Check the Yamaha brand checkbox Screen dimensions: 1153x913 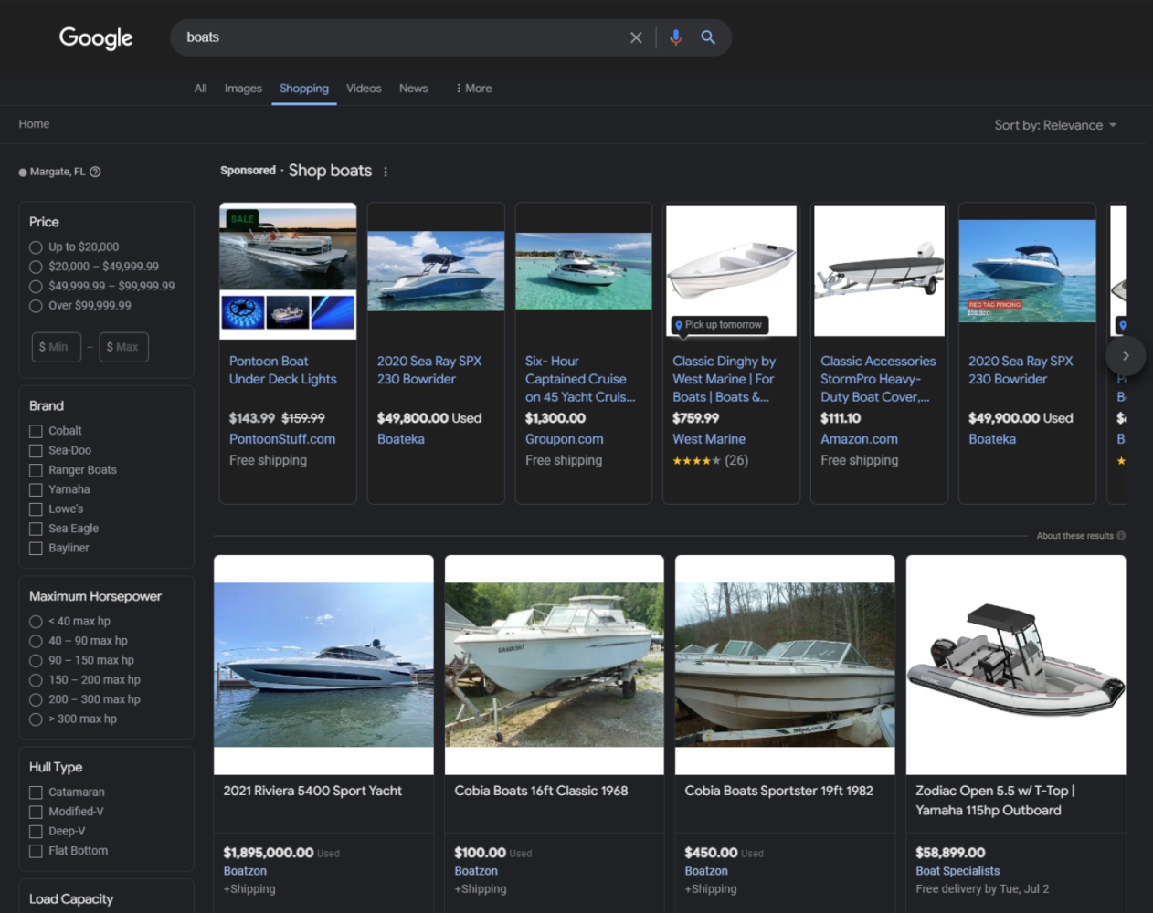[x=36, y=490]
